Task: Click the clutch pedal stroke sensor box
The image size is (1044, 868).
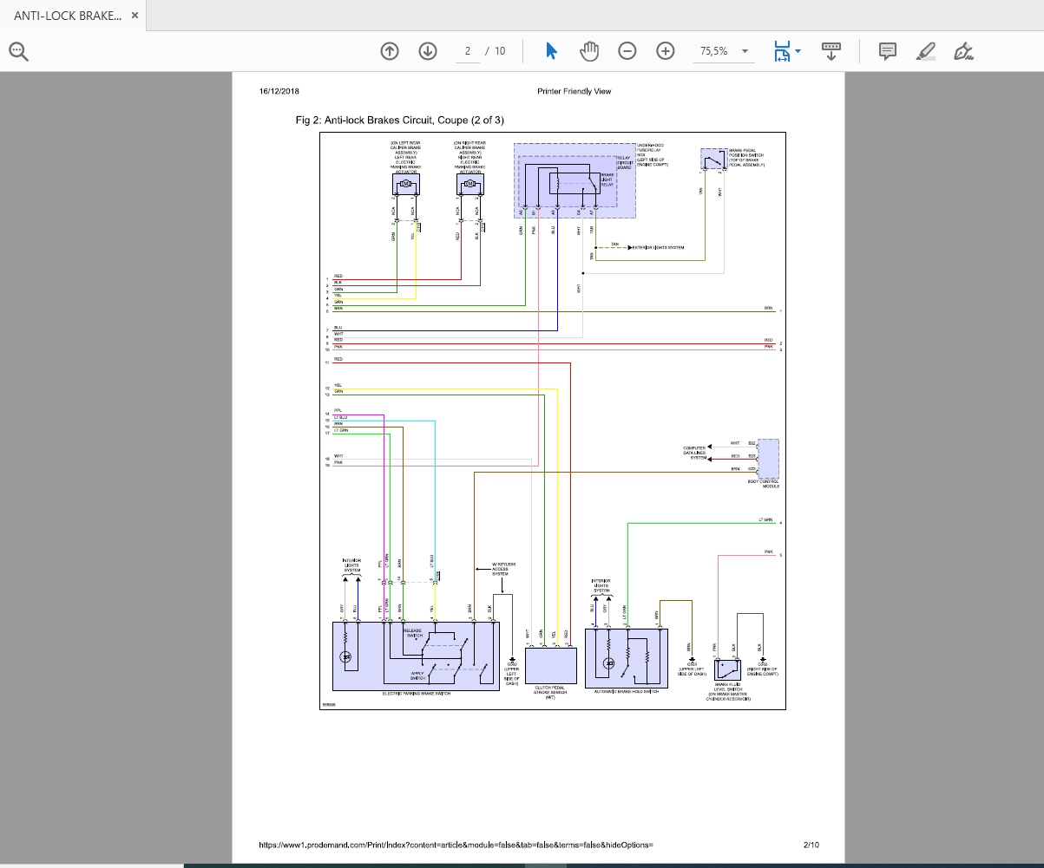Action: 550,666
